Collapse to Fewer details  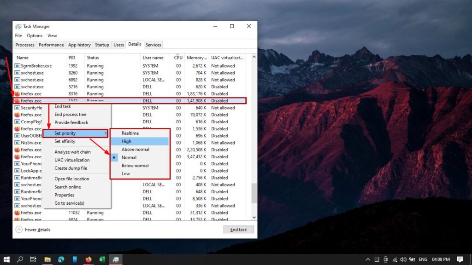[x=33, y=230]
